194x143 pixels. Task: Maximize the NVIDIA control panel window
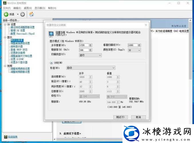click(179, 3)
